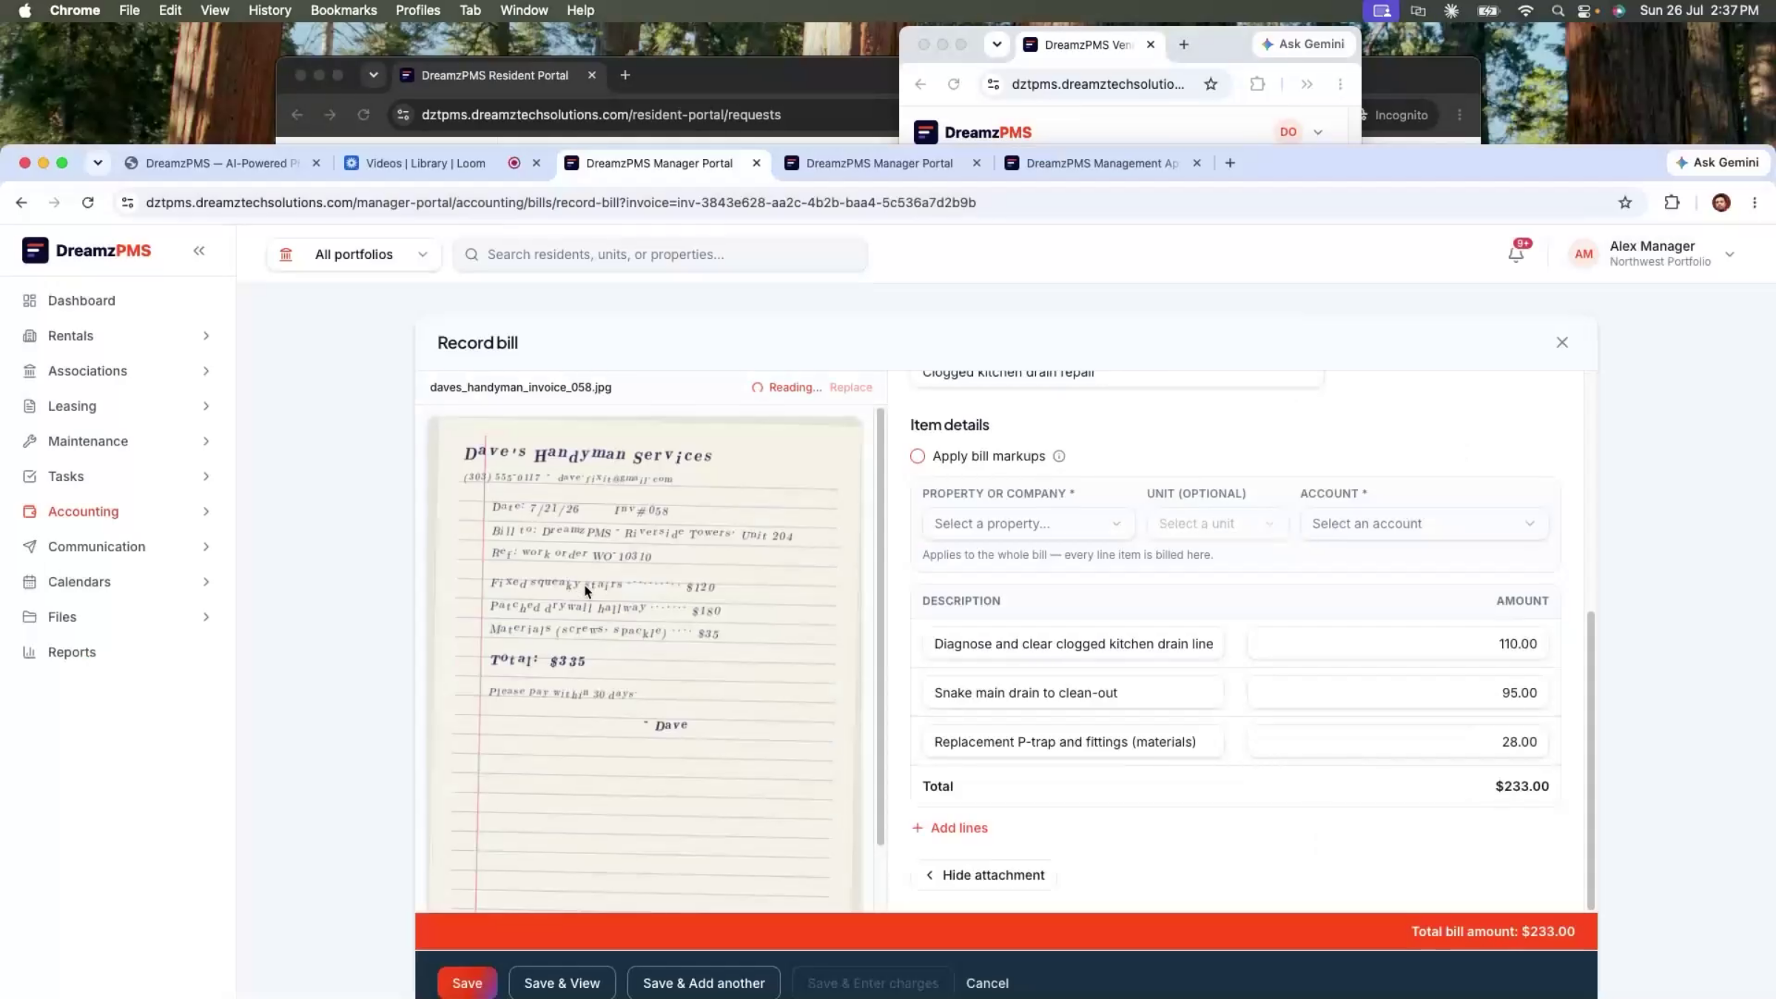Click the Tasks checkbox icon
The image size is (1776, 999).
tap(30, 477)
